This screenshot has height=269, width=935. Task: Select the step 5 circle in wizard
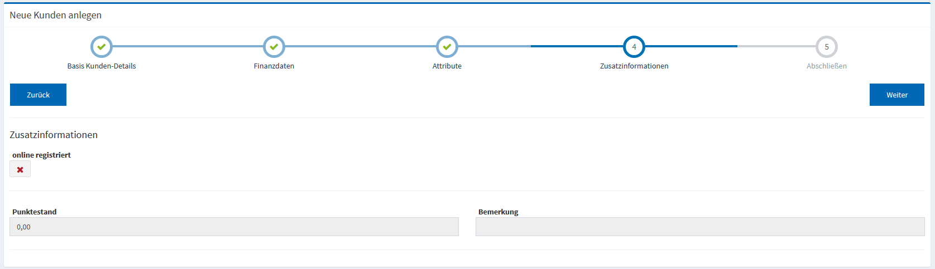tap(826, 47)
